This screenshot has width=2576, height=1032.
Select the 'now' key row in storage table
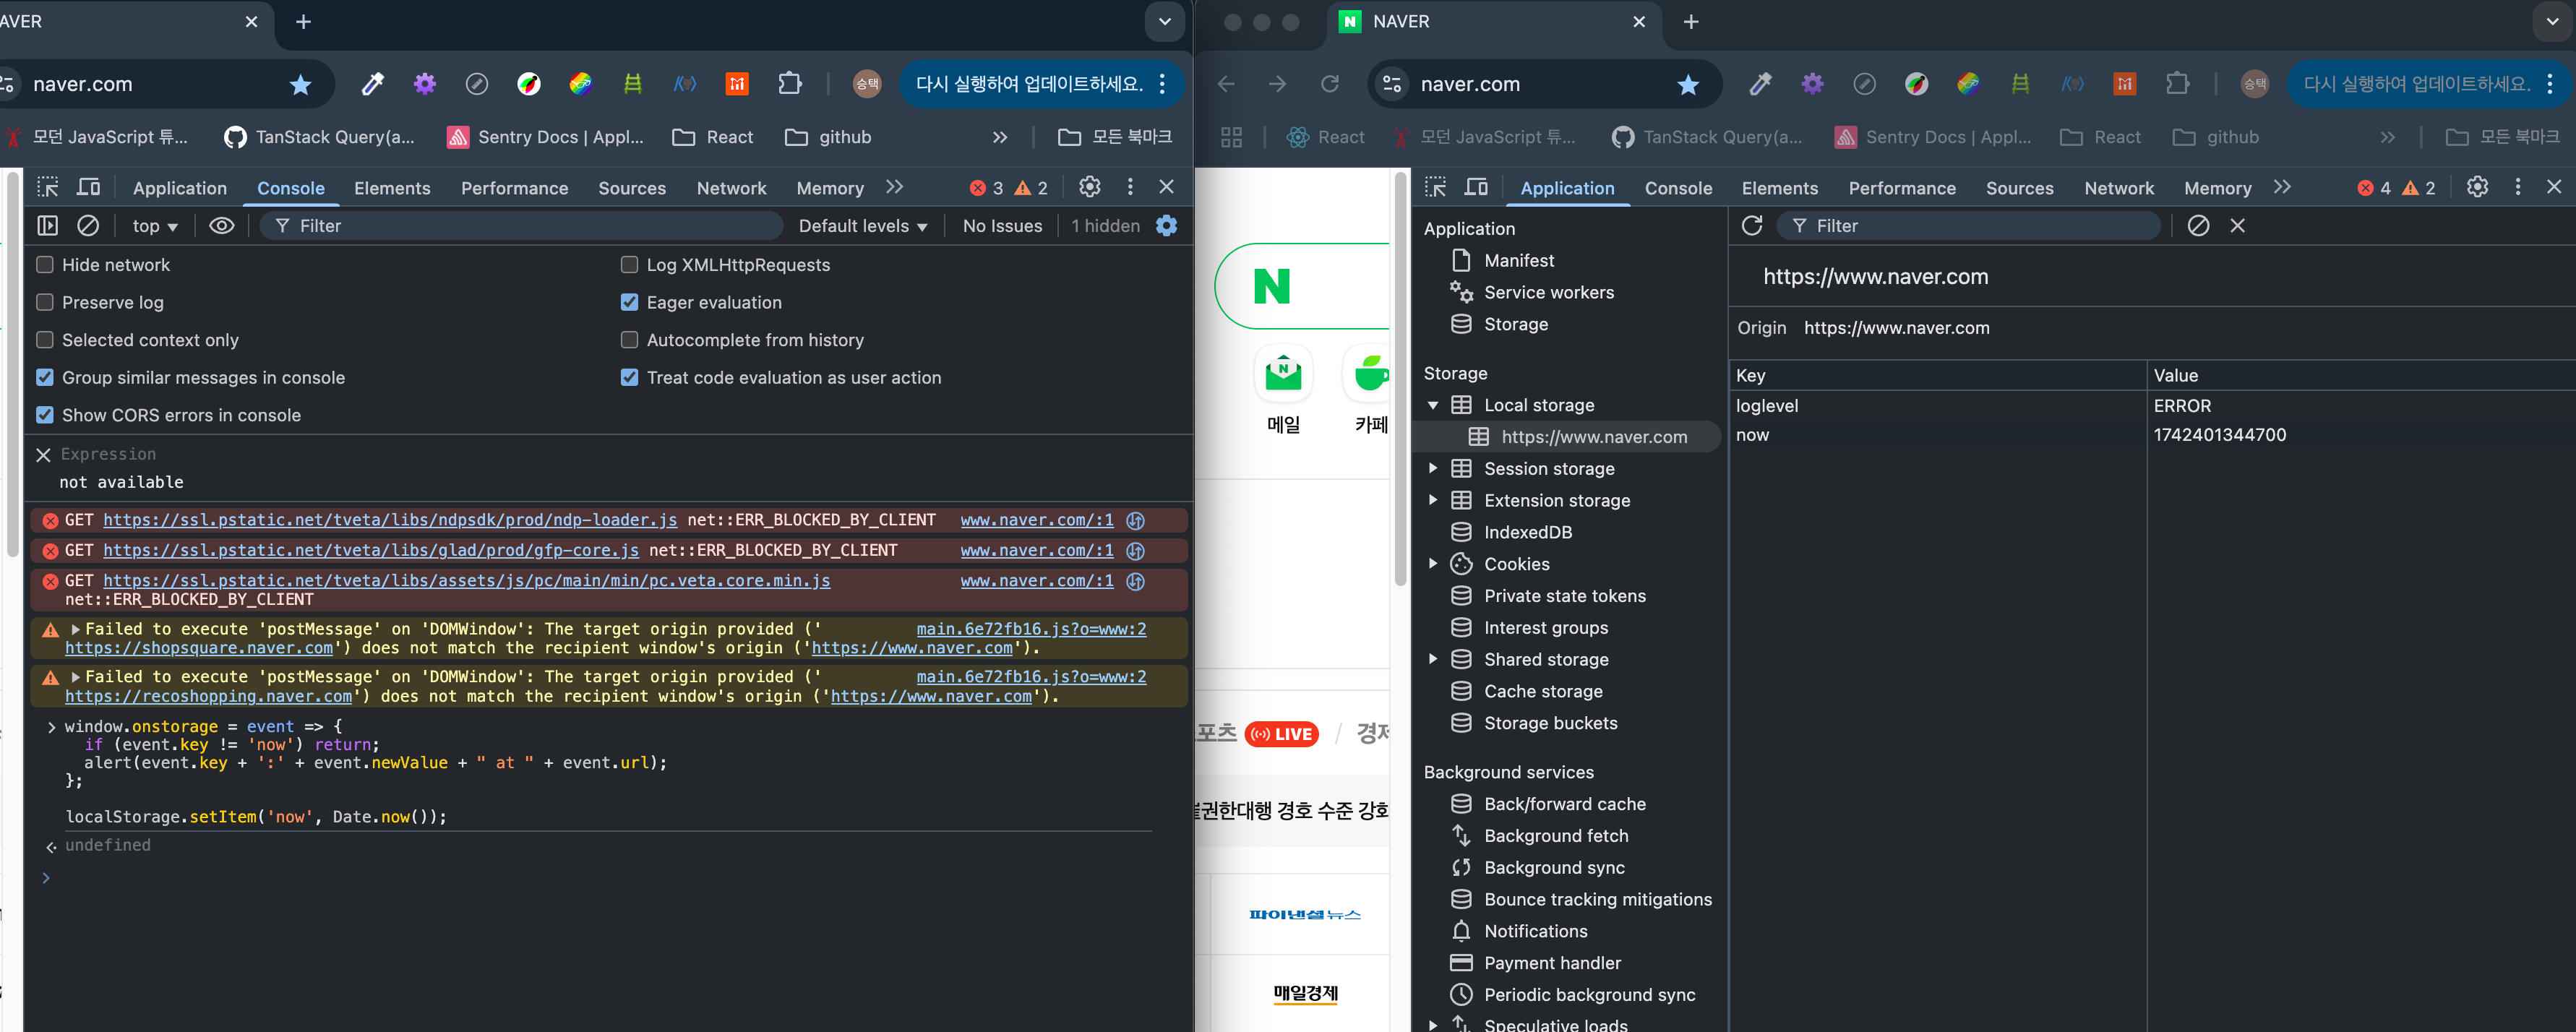pyautogui.click(x=2152, y=435)
